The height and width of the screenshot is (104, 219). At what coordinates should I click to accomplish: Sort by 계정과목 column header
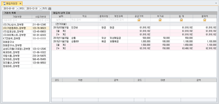119,16
